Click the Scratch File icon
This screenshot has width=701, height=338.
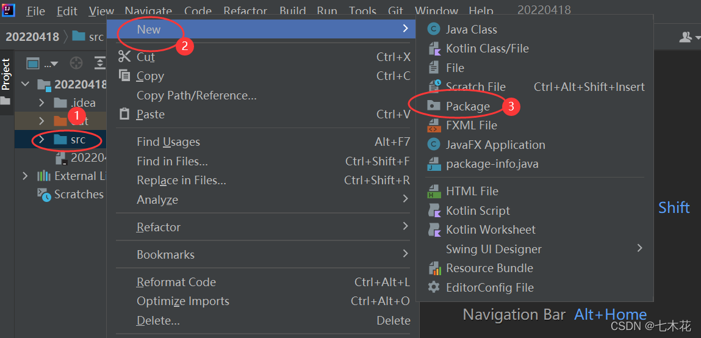coord(434,86)
